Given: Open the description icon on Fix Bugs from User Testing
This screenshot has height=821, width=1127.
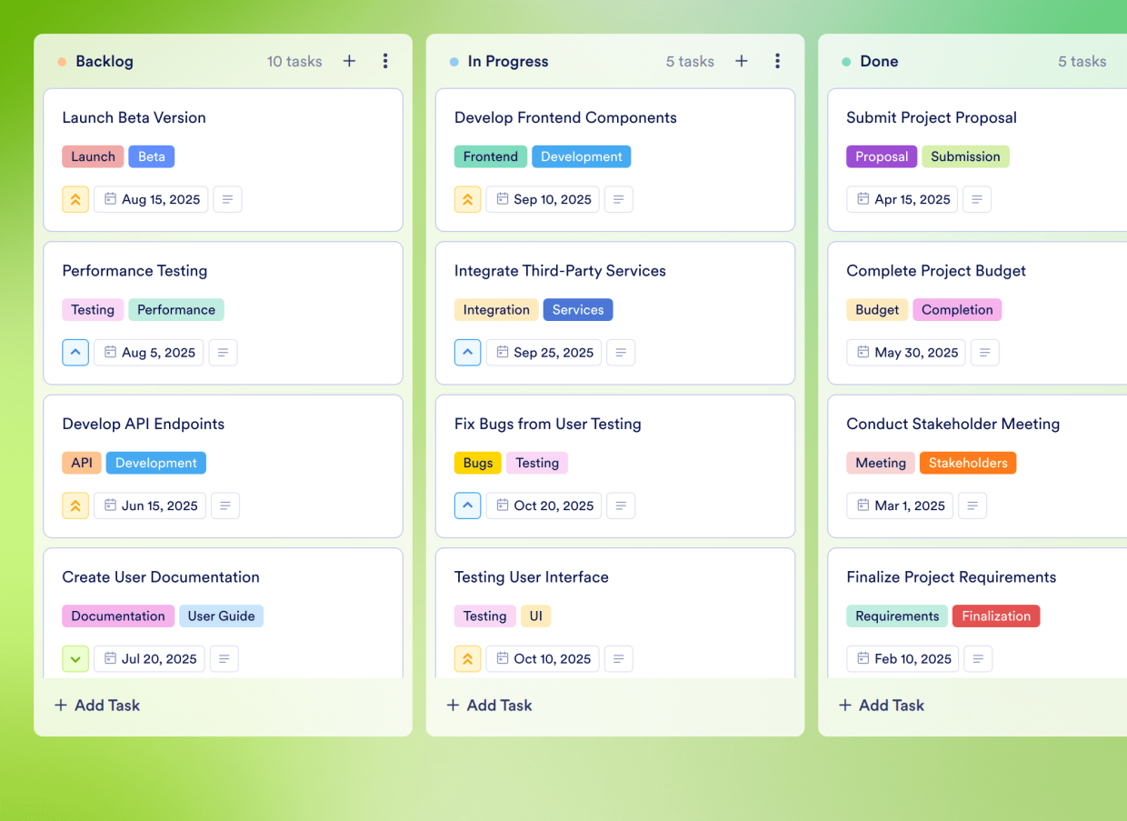Looking at the screenshot, I should [x=621, y=506].
